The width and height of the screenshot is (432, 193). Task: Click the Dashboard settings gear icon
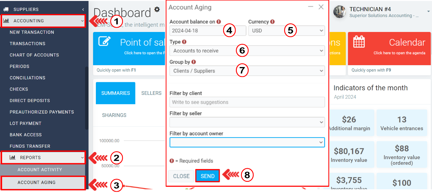pos(157,9)
